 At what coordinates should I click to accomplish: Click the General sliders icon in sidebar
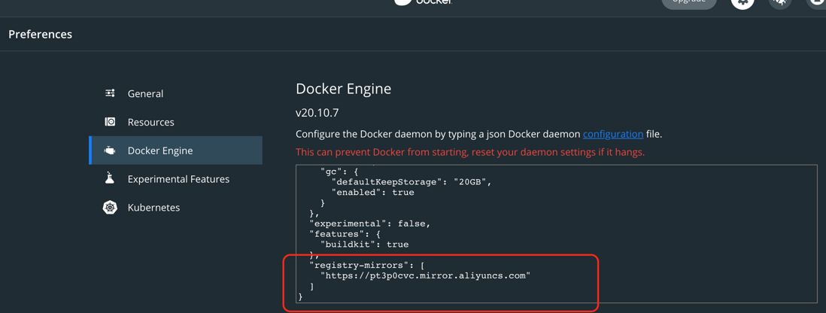(110, 93)
